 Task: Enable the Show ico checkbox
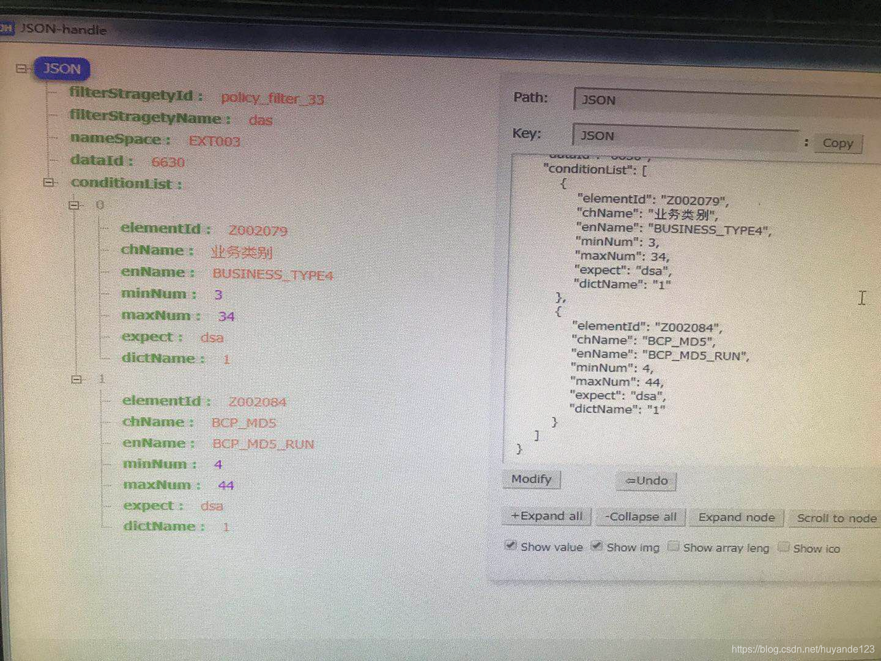coord(784,548)
